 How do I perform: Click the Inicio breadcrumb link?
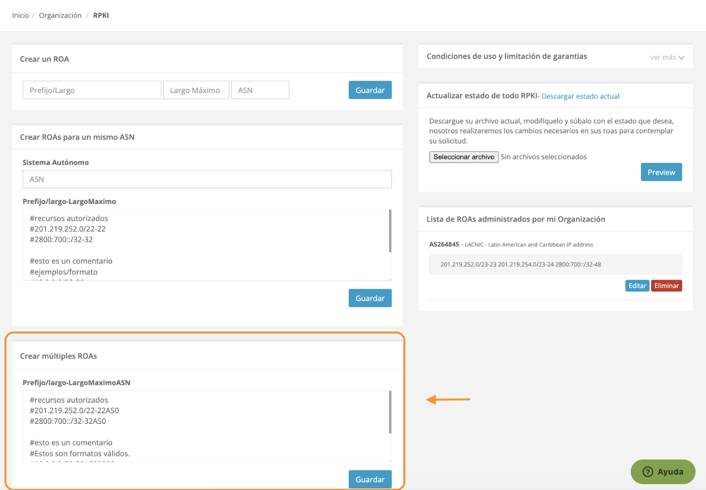pyautogui.click(x=20, y=15)
